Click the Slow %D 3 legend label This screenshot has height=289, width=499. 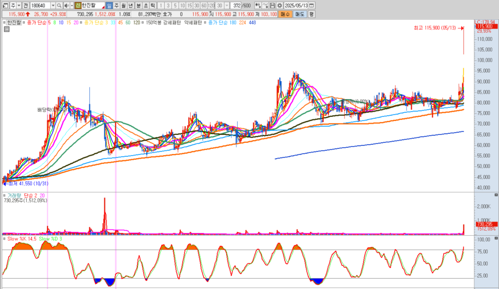50,239
